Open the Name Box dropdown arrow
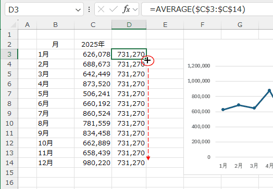Image resolution: width=273 pixels, height=189 pixels. 78,10
